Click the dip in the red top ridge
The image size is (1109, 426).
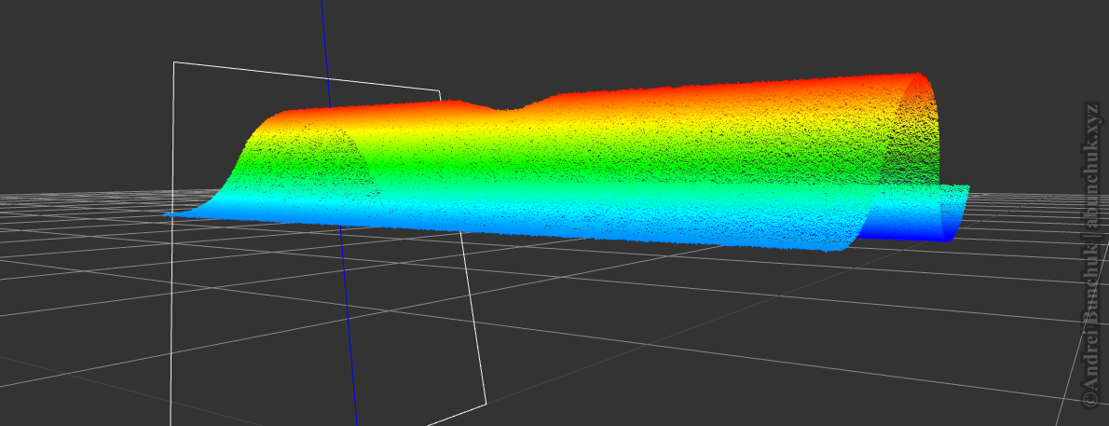(508, 109)
